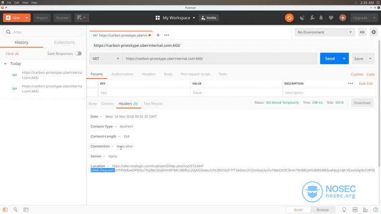Click the Save button
Viewport: 381px width, 214px height.
[x=359, y=58]
